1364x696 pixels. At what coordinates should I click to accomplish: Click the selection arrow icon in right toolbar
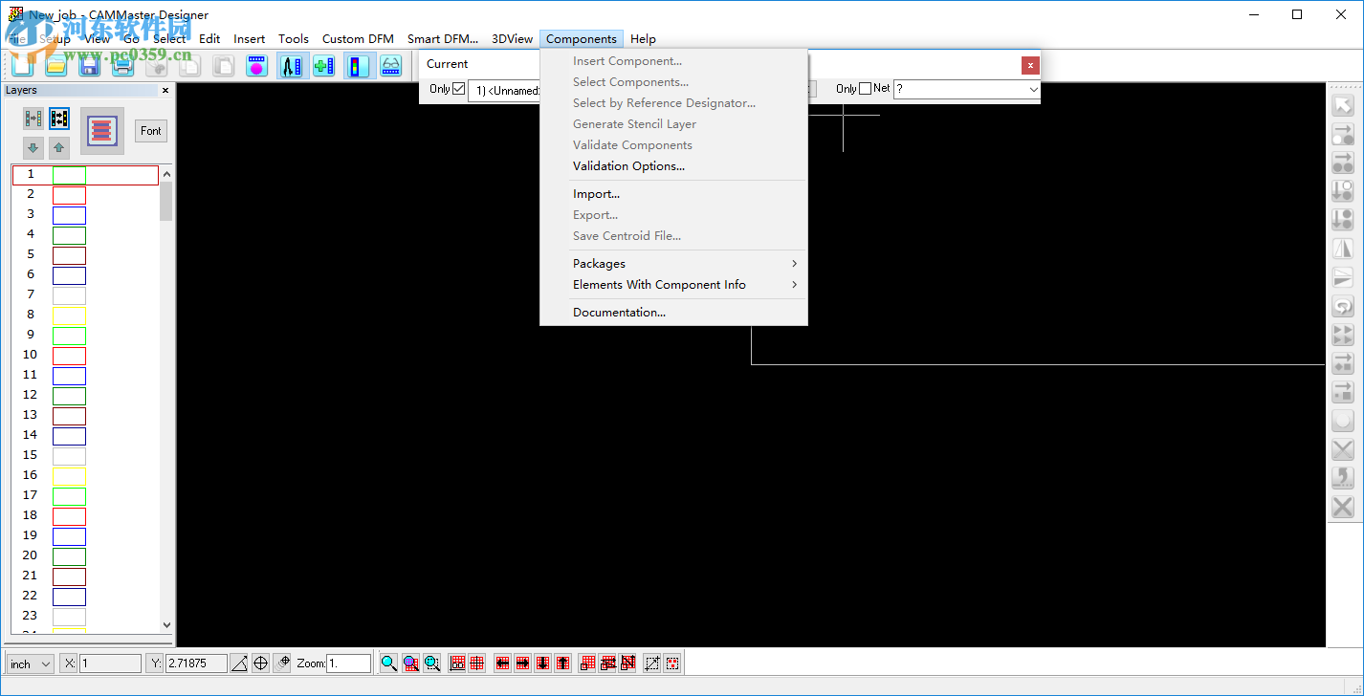(1343, 104)
